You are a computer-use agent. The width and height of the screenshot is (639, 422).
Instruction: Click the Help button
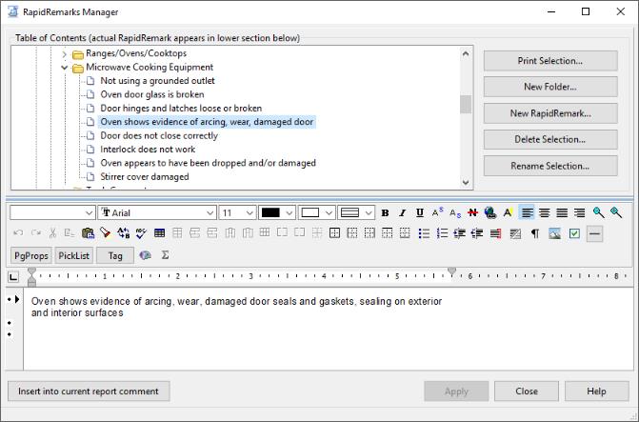[x=596, y=391]
